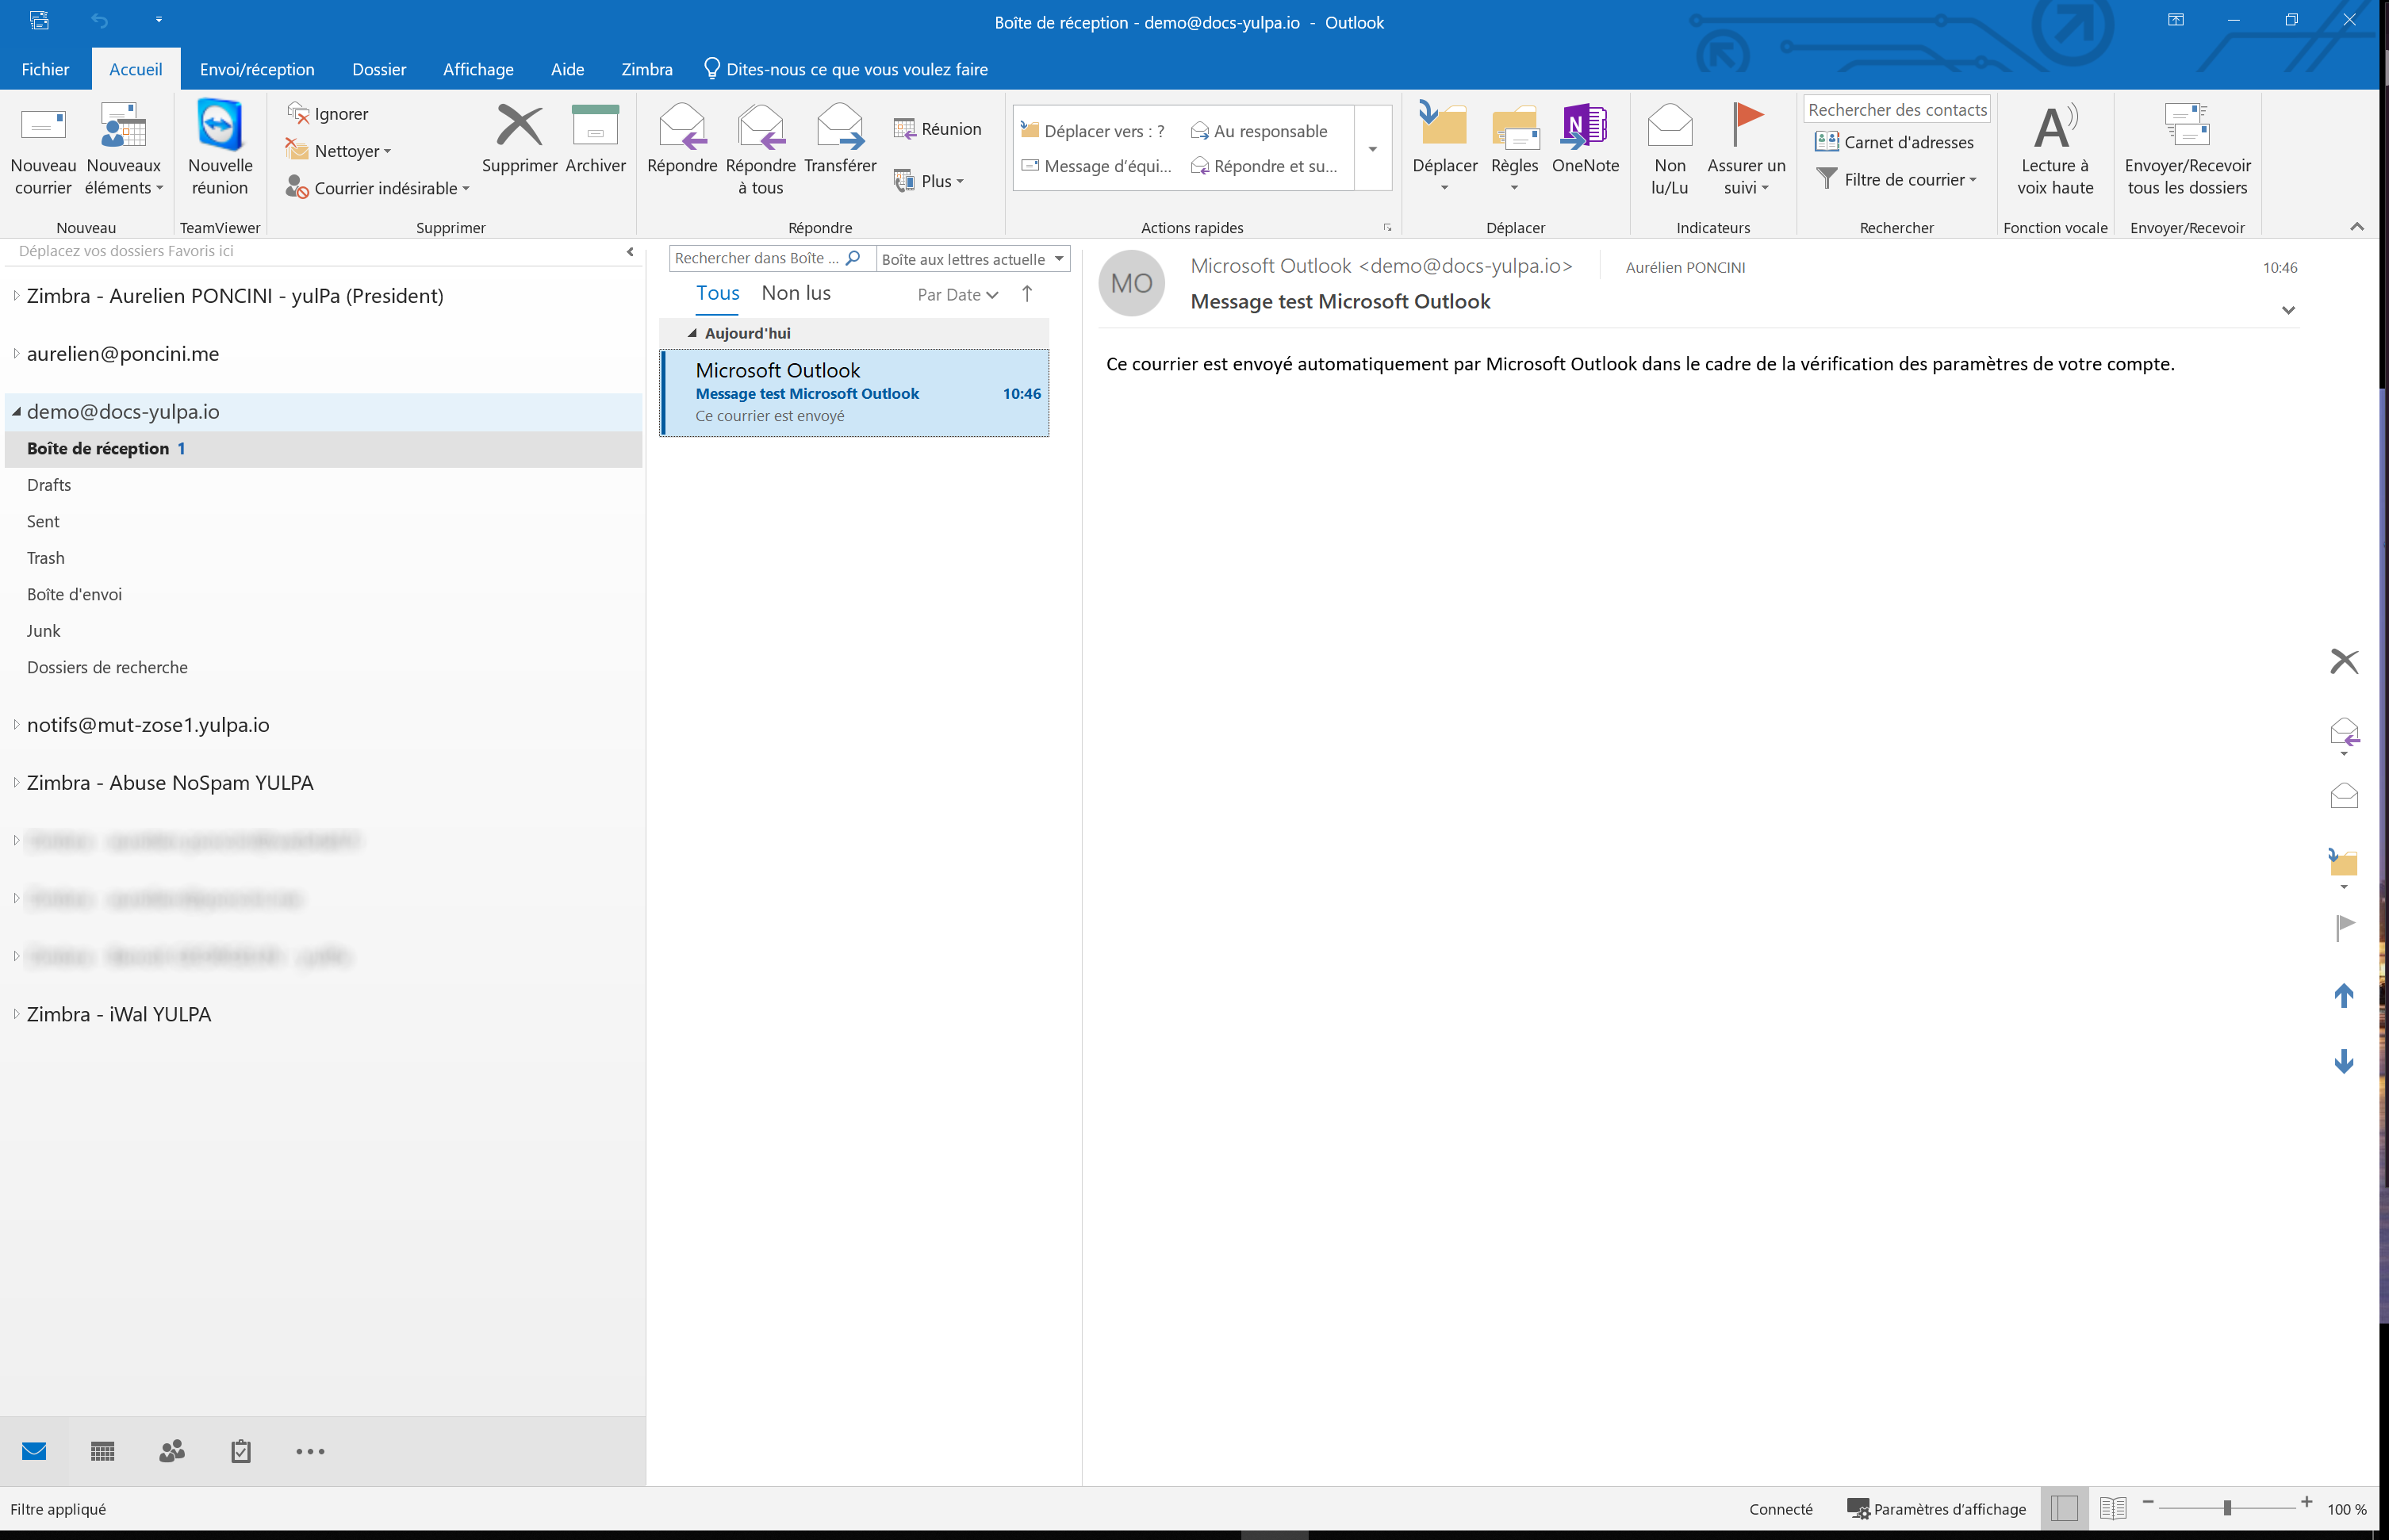The height and width of the screenshot is (1540, 2389).
Task: Click the Au responsable quick action
Action: pyautogui.click(x=1259, y=131)
